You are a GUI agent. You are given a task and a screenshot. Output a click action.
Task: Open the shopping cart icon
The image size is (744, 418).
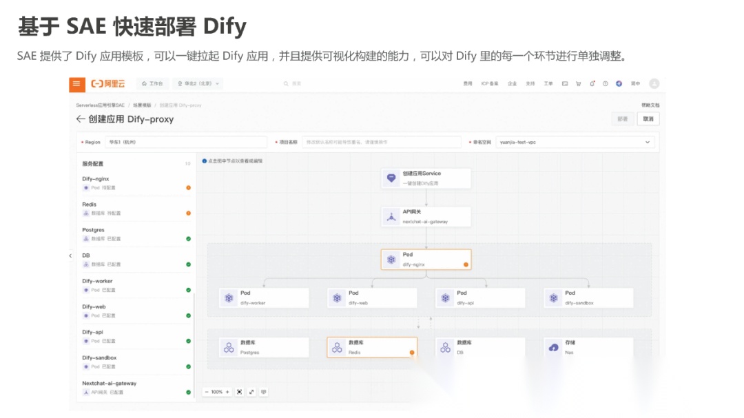click(x=579, y=83)
